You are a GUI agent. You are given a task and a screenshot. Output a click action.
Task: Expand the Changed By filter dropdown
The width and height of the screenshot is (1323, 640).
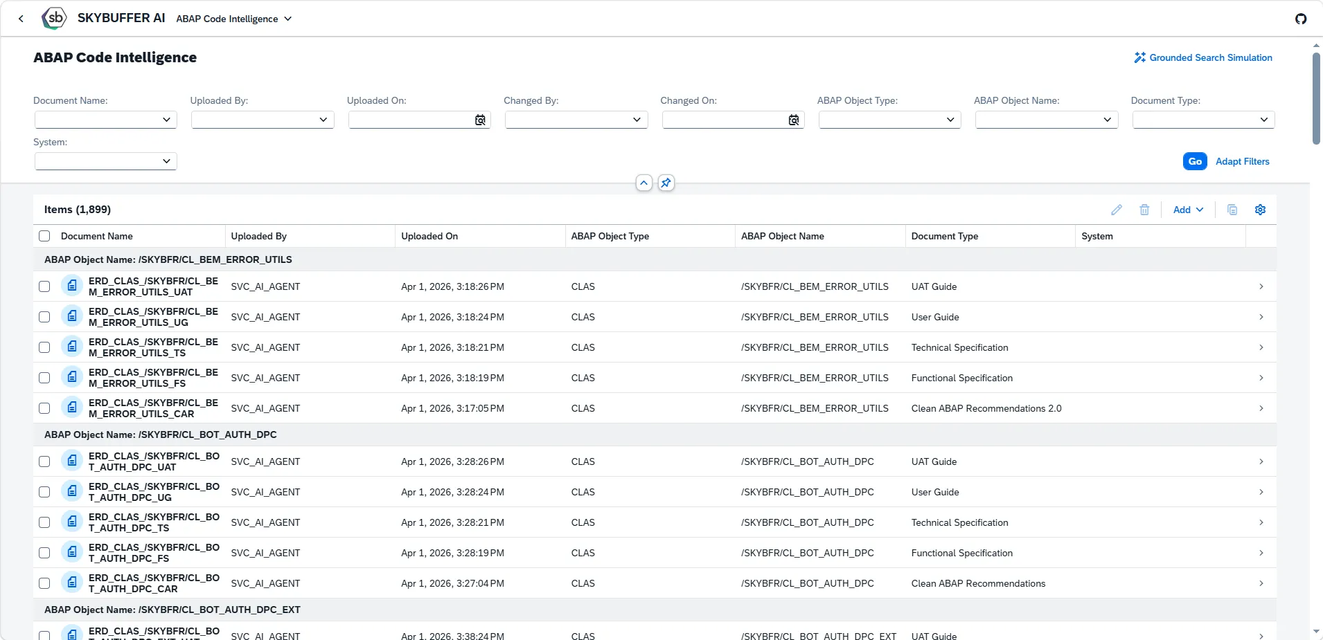pos(637,120)
